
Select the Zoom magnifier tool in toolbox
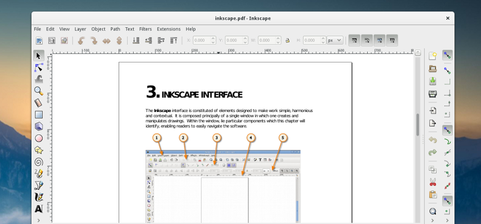(38, 91)
